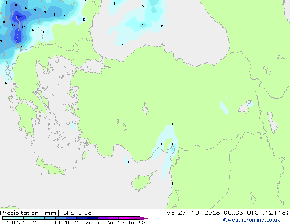
Task: Choose the 20–25 mm dark blue swatch
Action: click(x=82, y=218)
